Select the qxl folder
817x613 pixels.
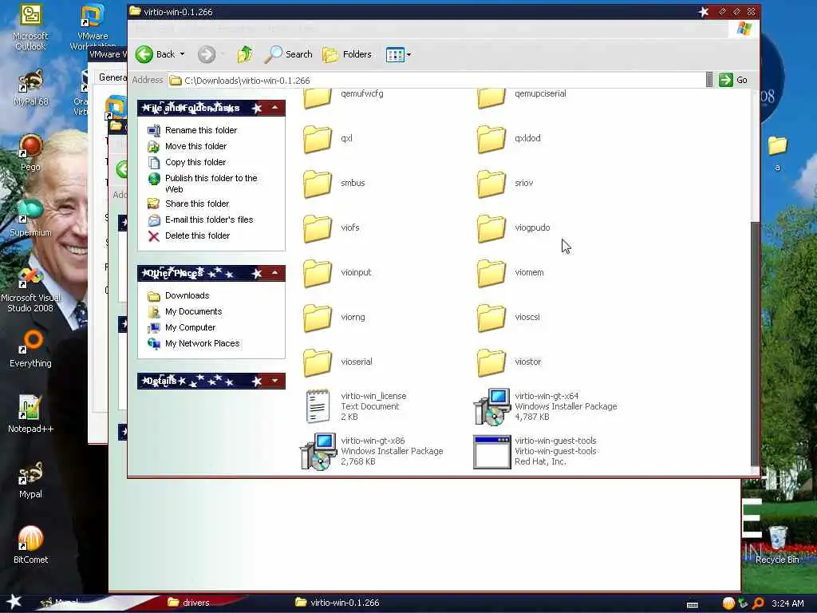pyautogui.click(x=328, y=139)
